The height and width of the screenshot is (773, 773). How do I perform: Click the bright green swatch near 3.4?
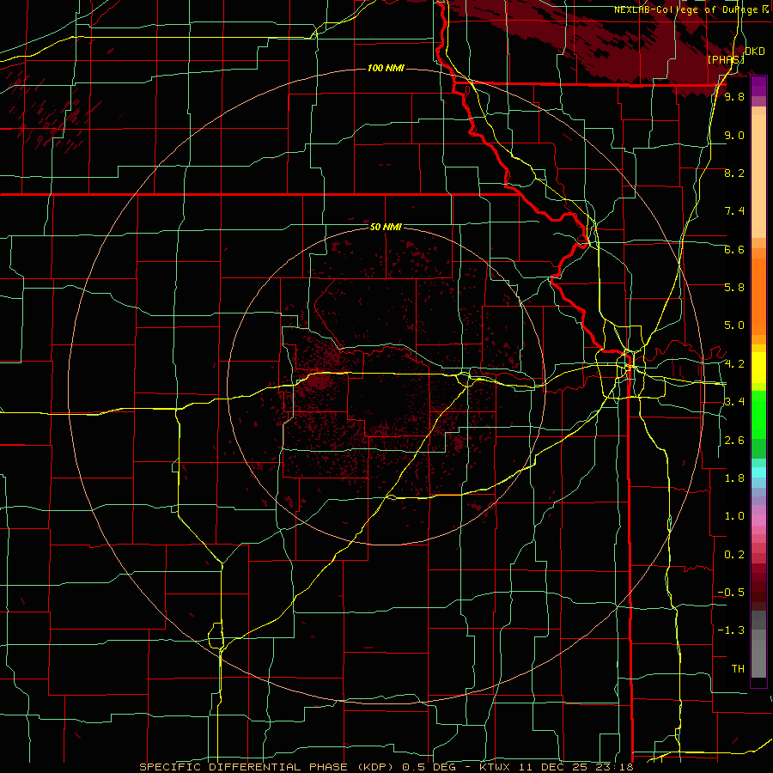pos(758,414)
